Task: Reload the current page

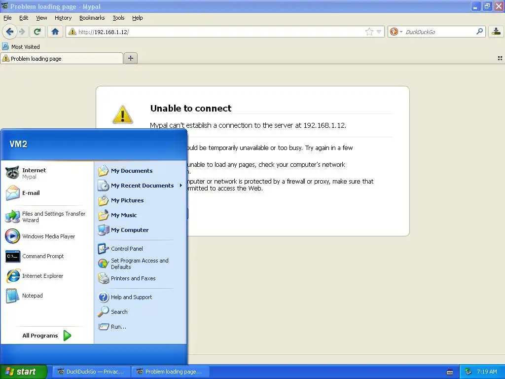Action: (37, 32)
